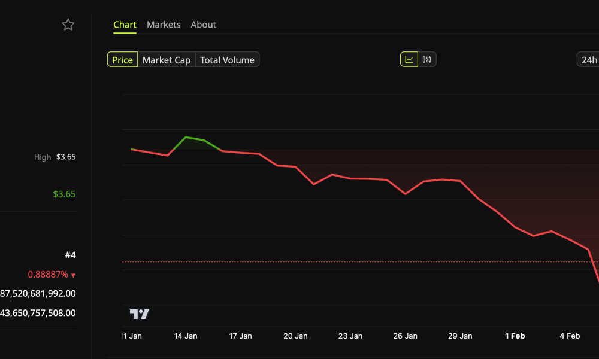Click the green $3.65 price value
This screenshot has height=359, width=599.
tap(65, 194)
